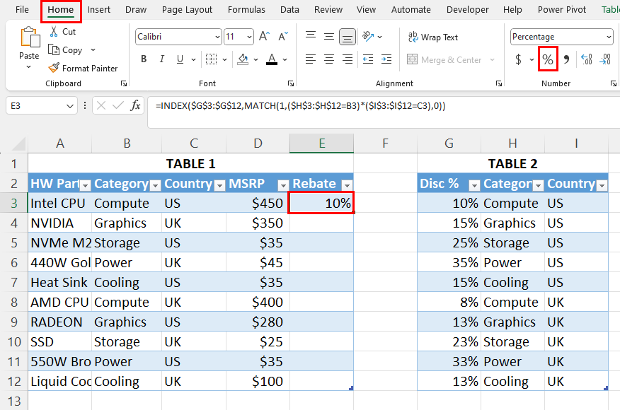The height and width of the screenshot is (410, 620).
Task: Select row 8 header
Action: 14,302
